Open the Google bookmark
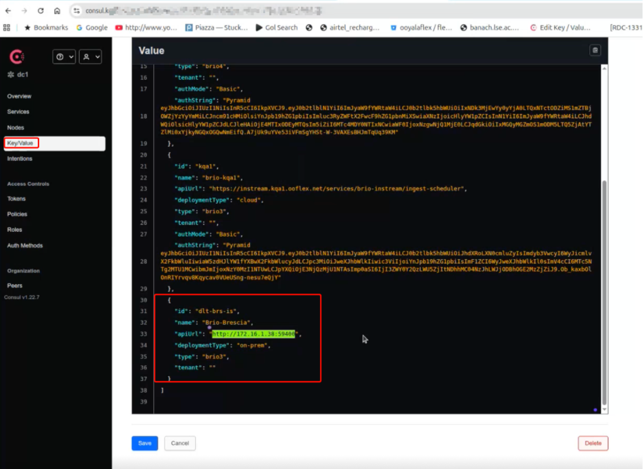Viewport: 643px width, 469px height. 92,28
